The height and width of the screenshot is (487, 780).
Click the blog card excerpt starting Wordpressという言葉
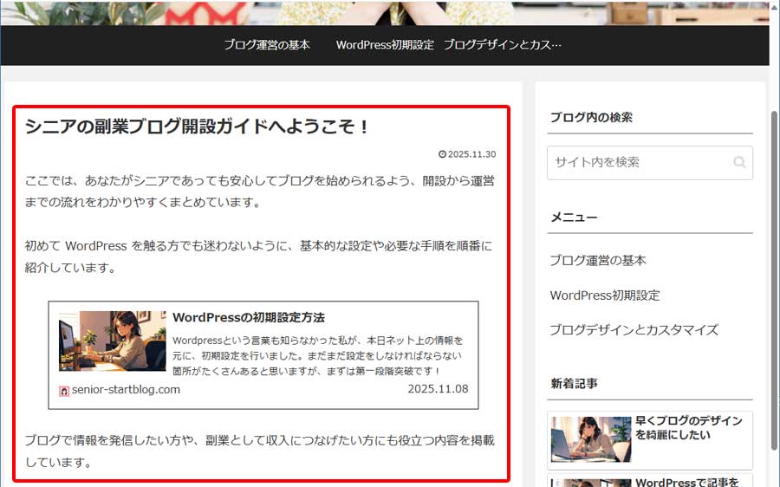(x=317, y=355)
